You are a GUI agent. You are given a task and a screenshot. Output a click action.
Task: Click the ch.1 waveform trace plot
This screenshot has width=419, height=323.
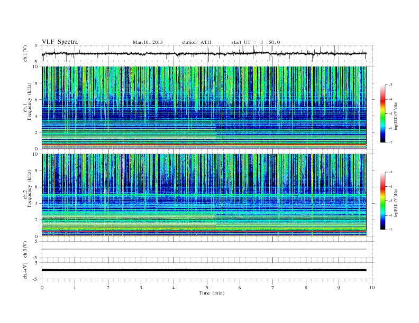(204, 53)
